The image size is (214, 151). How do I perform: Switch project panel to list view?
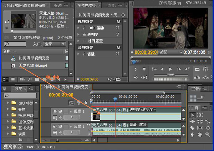pyautogui.click(x=6, y=79)
